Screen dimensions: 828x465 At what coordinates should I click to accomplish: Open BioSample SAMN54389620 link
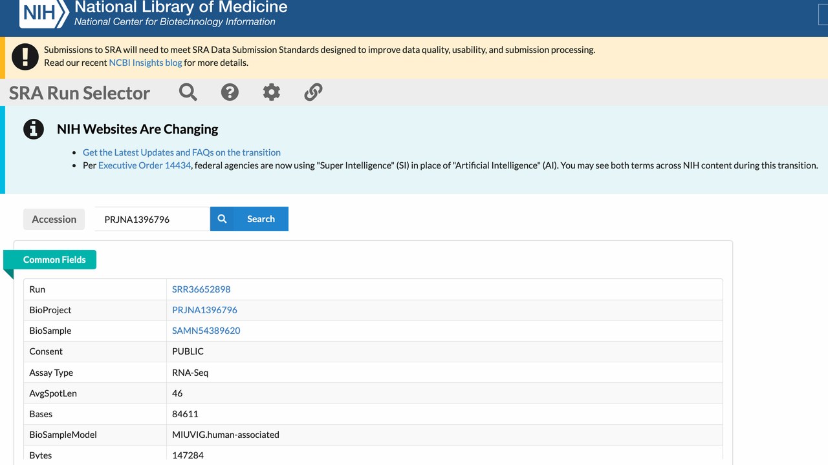[206, 331]
